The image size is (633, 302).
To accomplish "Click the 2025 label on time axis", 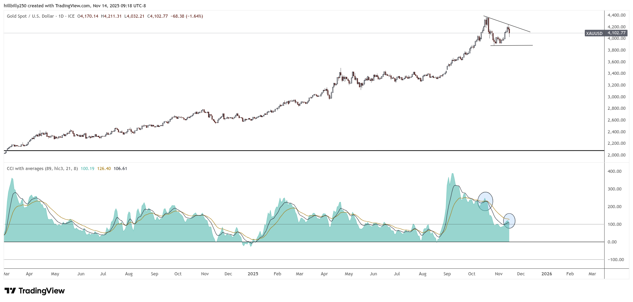I will [253, 274].
